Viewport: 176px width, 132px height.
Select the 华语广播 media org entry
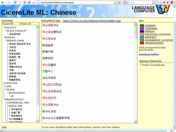[x=16, y=112]
